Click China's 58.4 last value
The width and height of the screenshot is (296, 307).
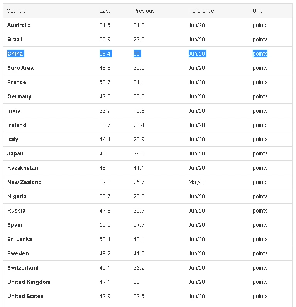105,54
